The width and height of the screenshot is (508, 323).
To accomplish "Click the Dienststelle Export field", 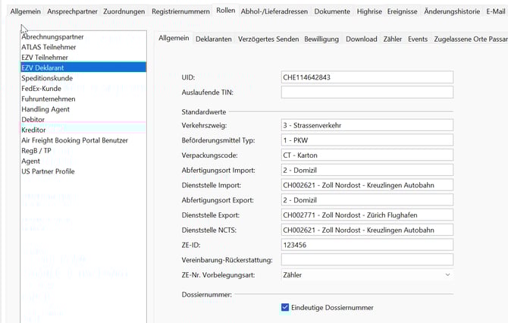I will [367, 215].
